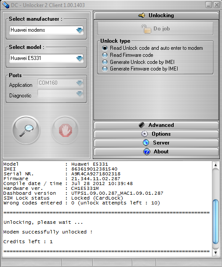Click the 'Credits left : 1' line
Viewport: 222px width, 267px height.
(x=28, y=241)
